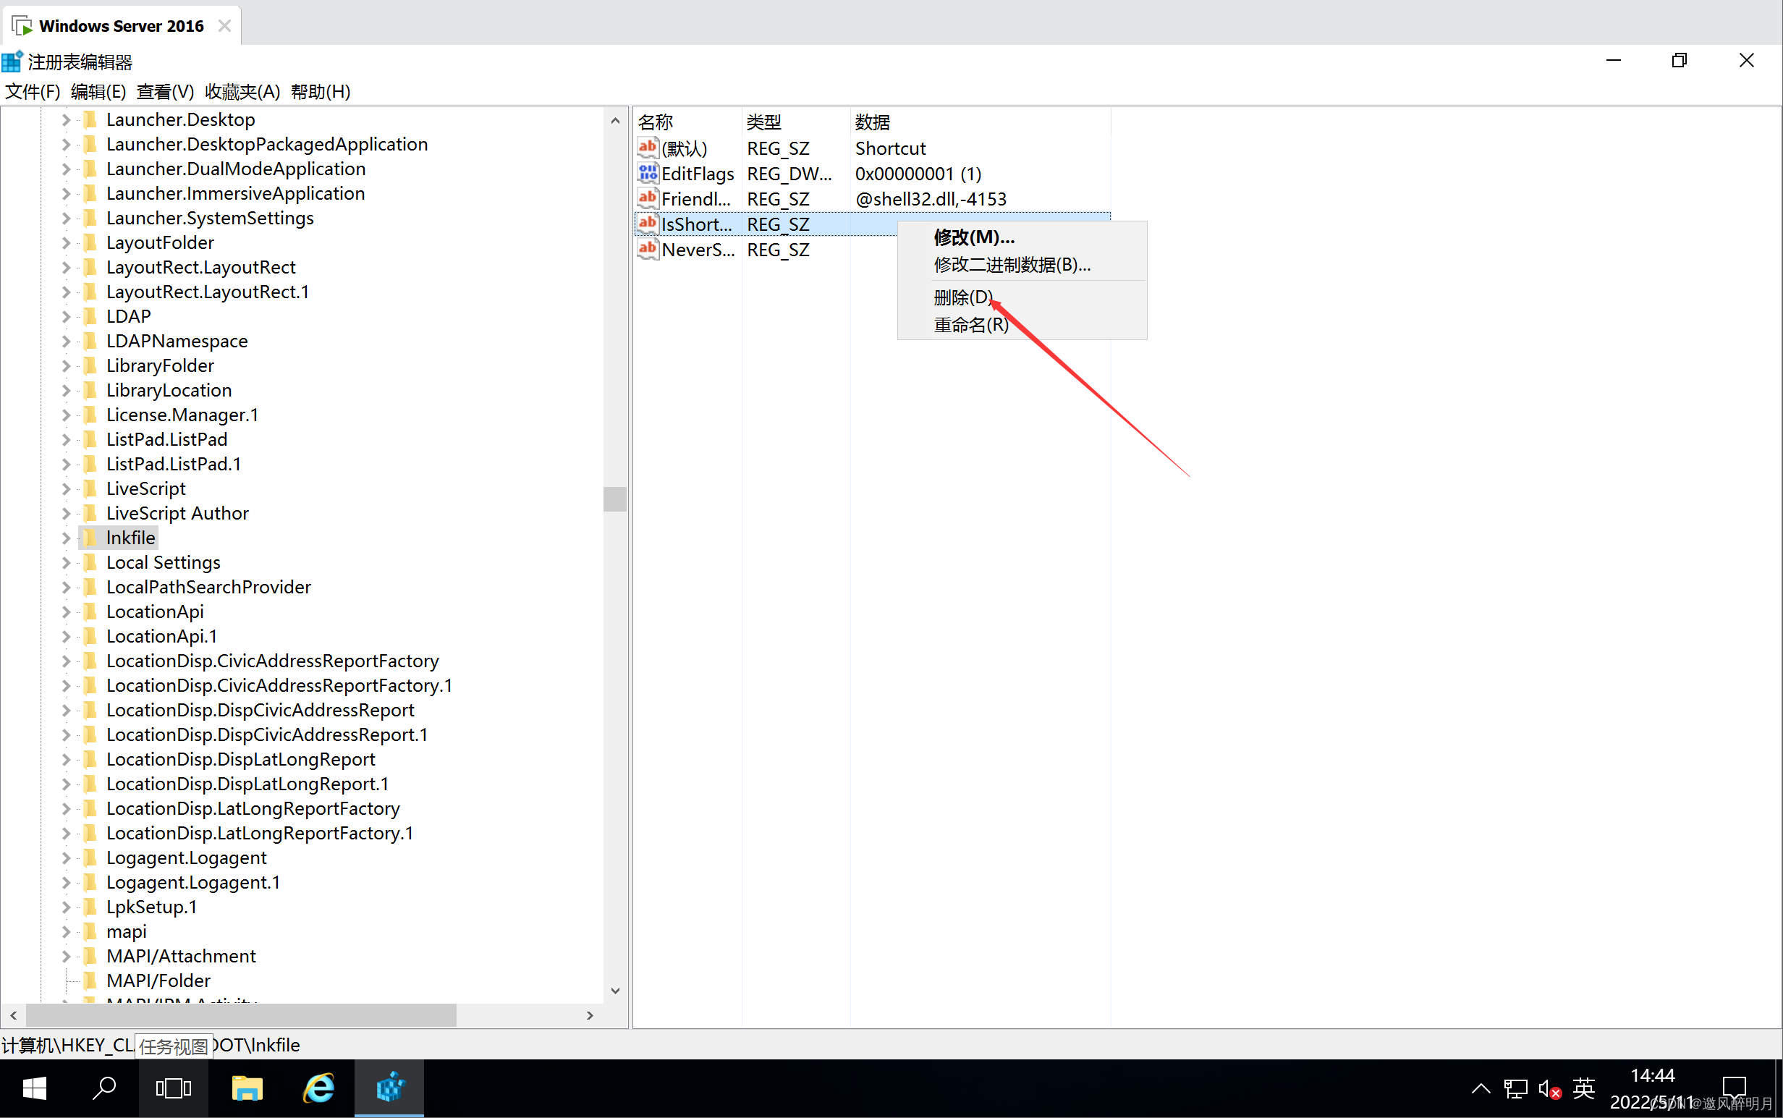Expand the lnkfile key
1783x1118 pixels.
pos(66,538)
